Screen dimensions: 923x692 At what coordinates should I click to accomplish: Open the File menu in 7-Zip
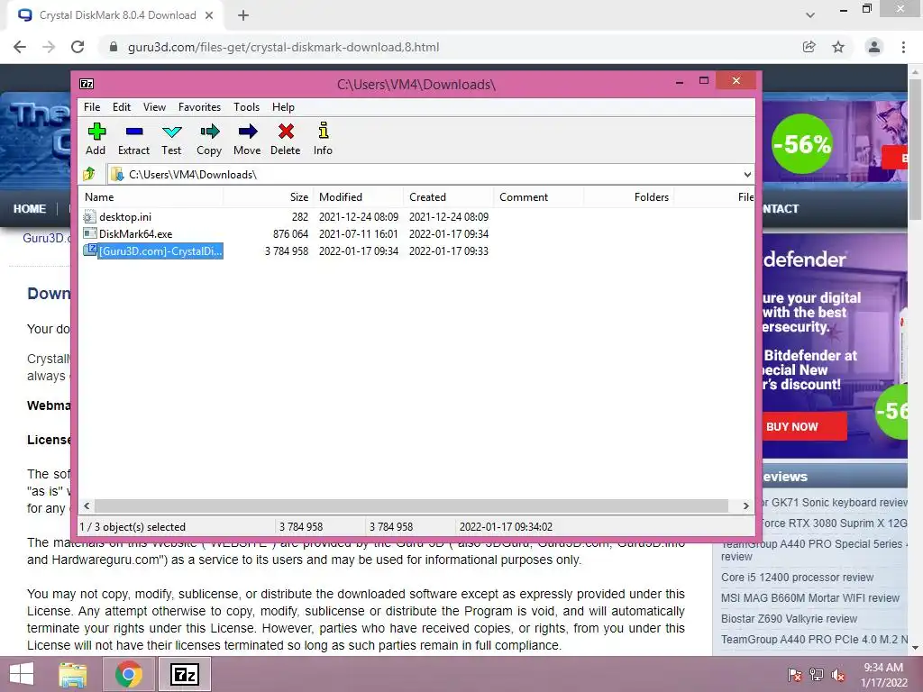coord(92,107)
